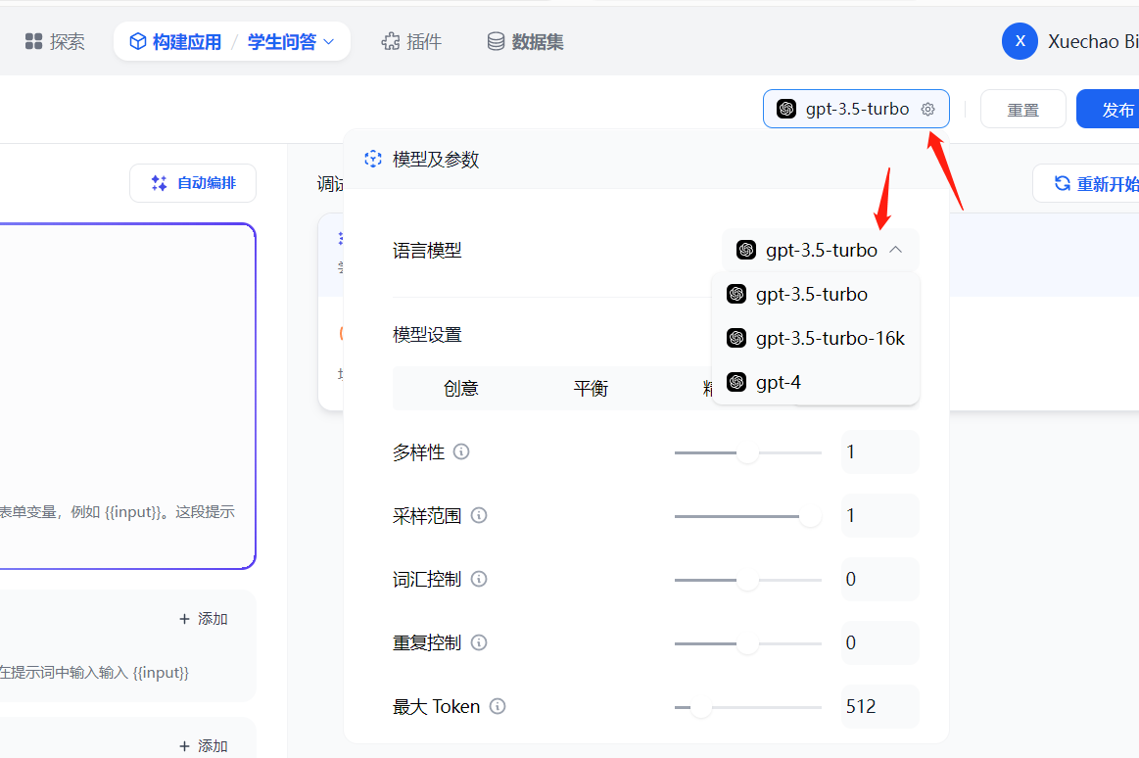
Task: Click the 重新开始 restart button
Action: tap(1087, 184)
